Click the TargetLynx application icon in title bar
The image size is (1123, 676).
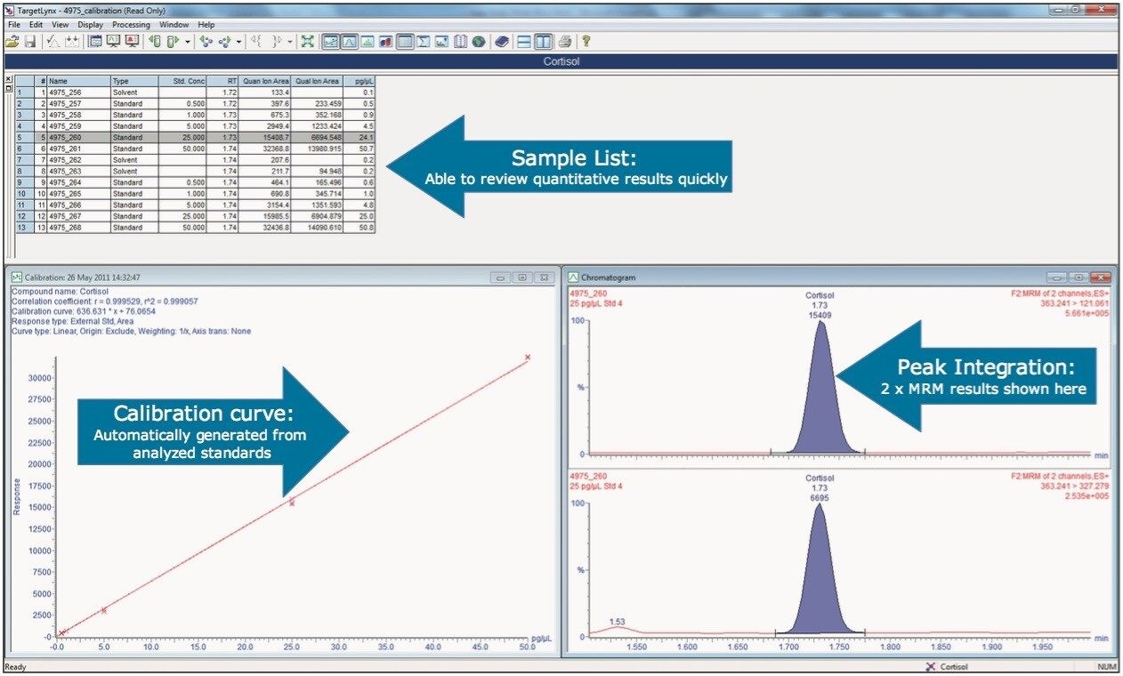point(9,10)
